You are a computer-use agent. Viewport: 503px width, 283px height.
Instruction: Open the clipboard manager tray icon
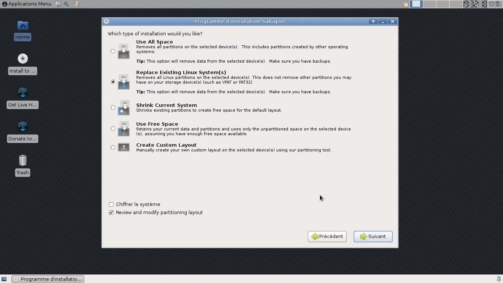[405, 4]
